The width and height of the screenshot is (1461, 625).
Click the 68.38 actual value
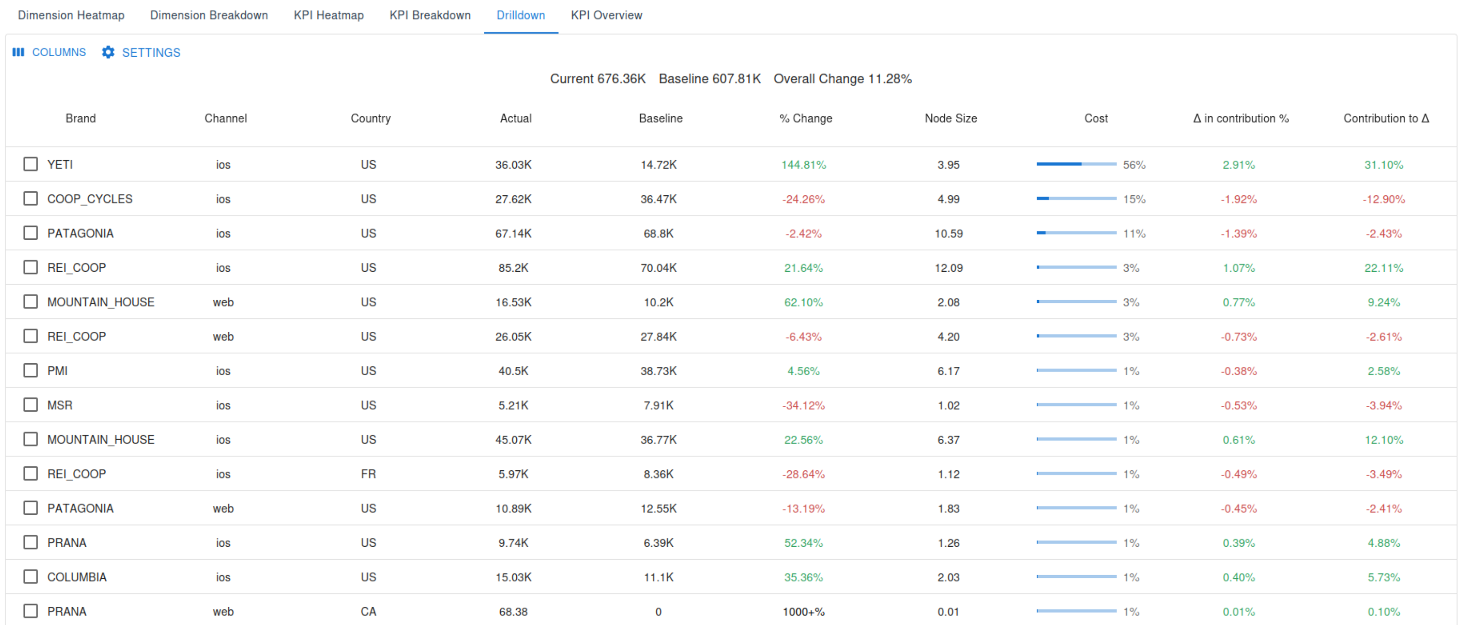(x=513, y=611)
